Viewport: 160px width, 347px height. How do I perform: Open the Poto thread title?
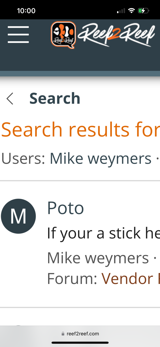point(65,208)
